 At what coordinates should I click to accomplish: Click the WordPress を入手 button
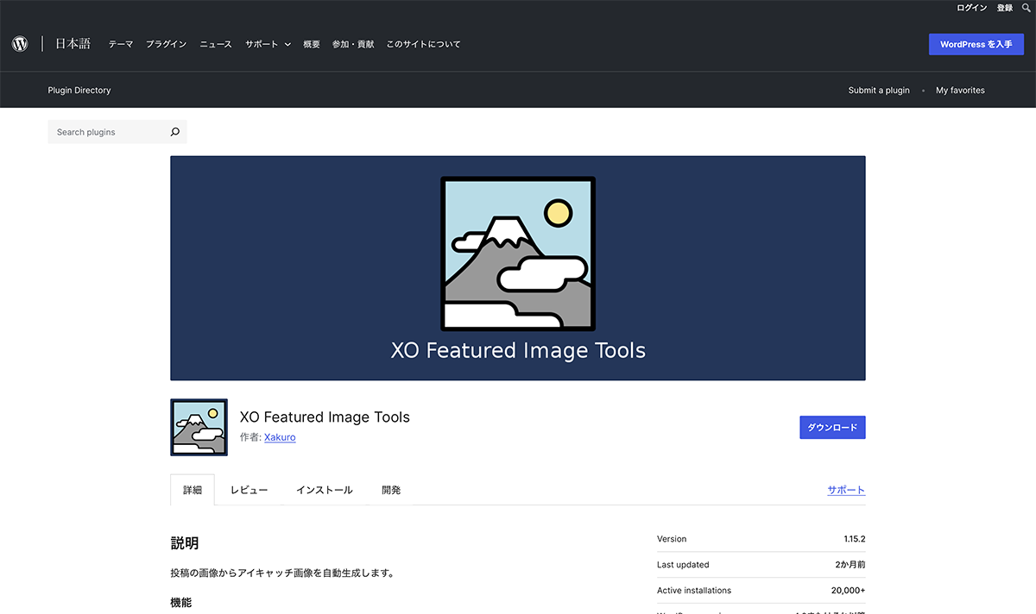click(x=976, y=44)
